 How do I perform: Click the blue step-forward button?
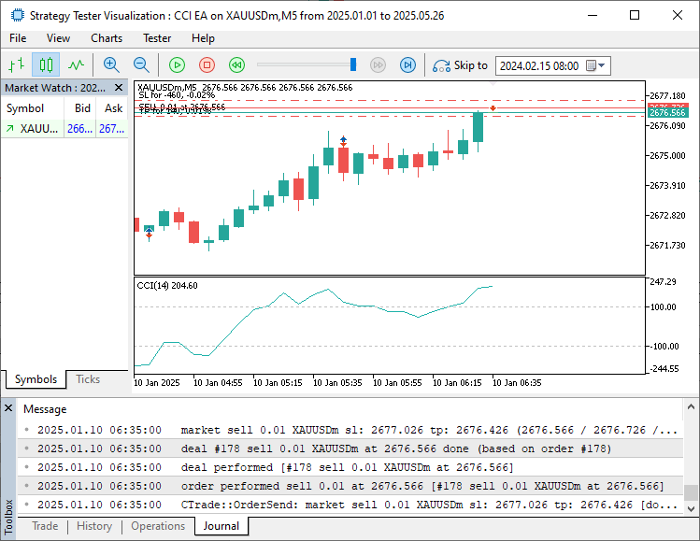tap(407, 64)
